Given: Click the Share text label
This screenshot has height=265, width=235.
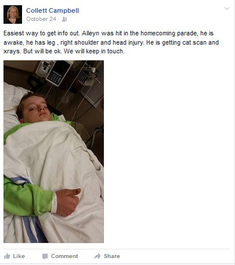Looking at the screenshot, I should (x=112, y=256).
